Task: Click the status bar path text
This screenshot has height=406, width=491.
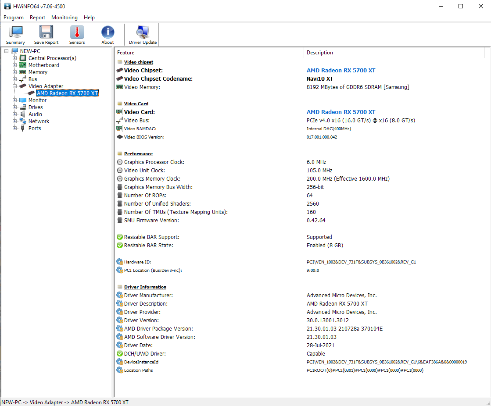Action: pos(65,402)
